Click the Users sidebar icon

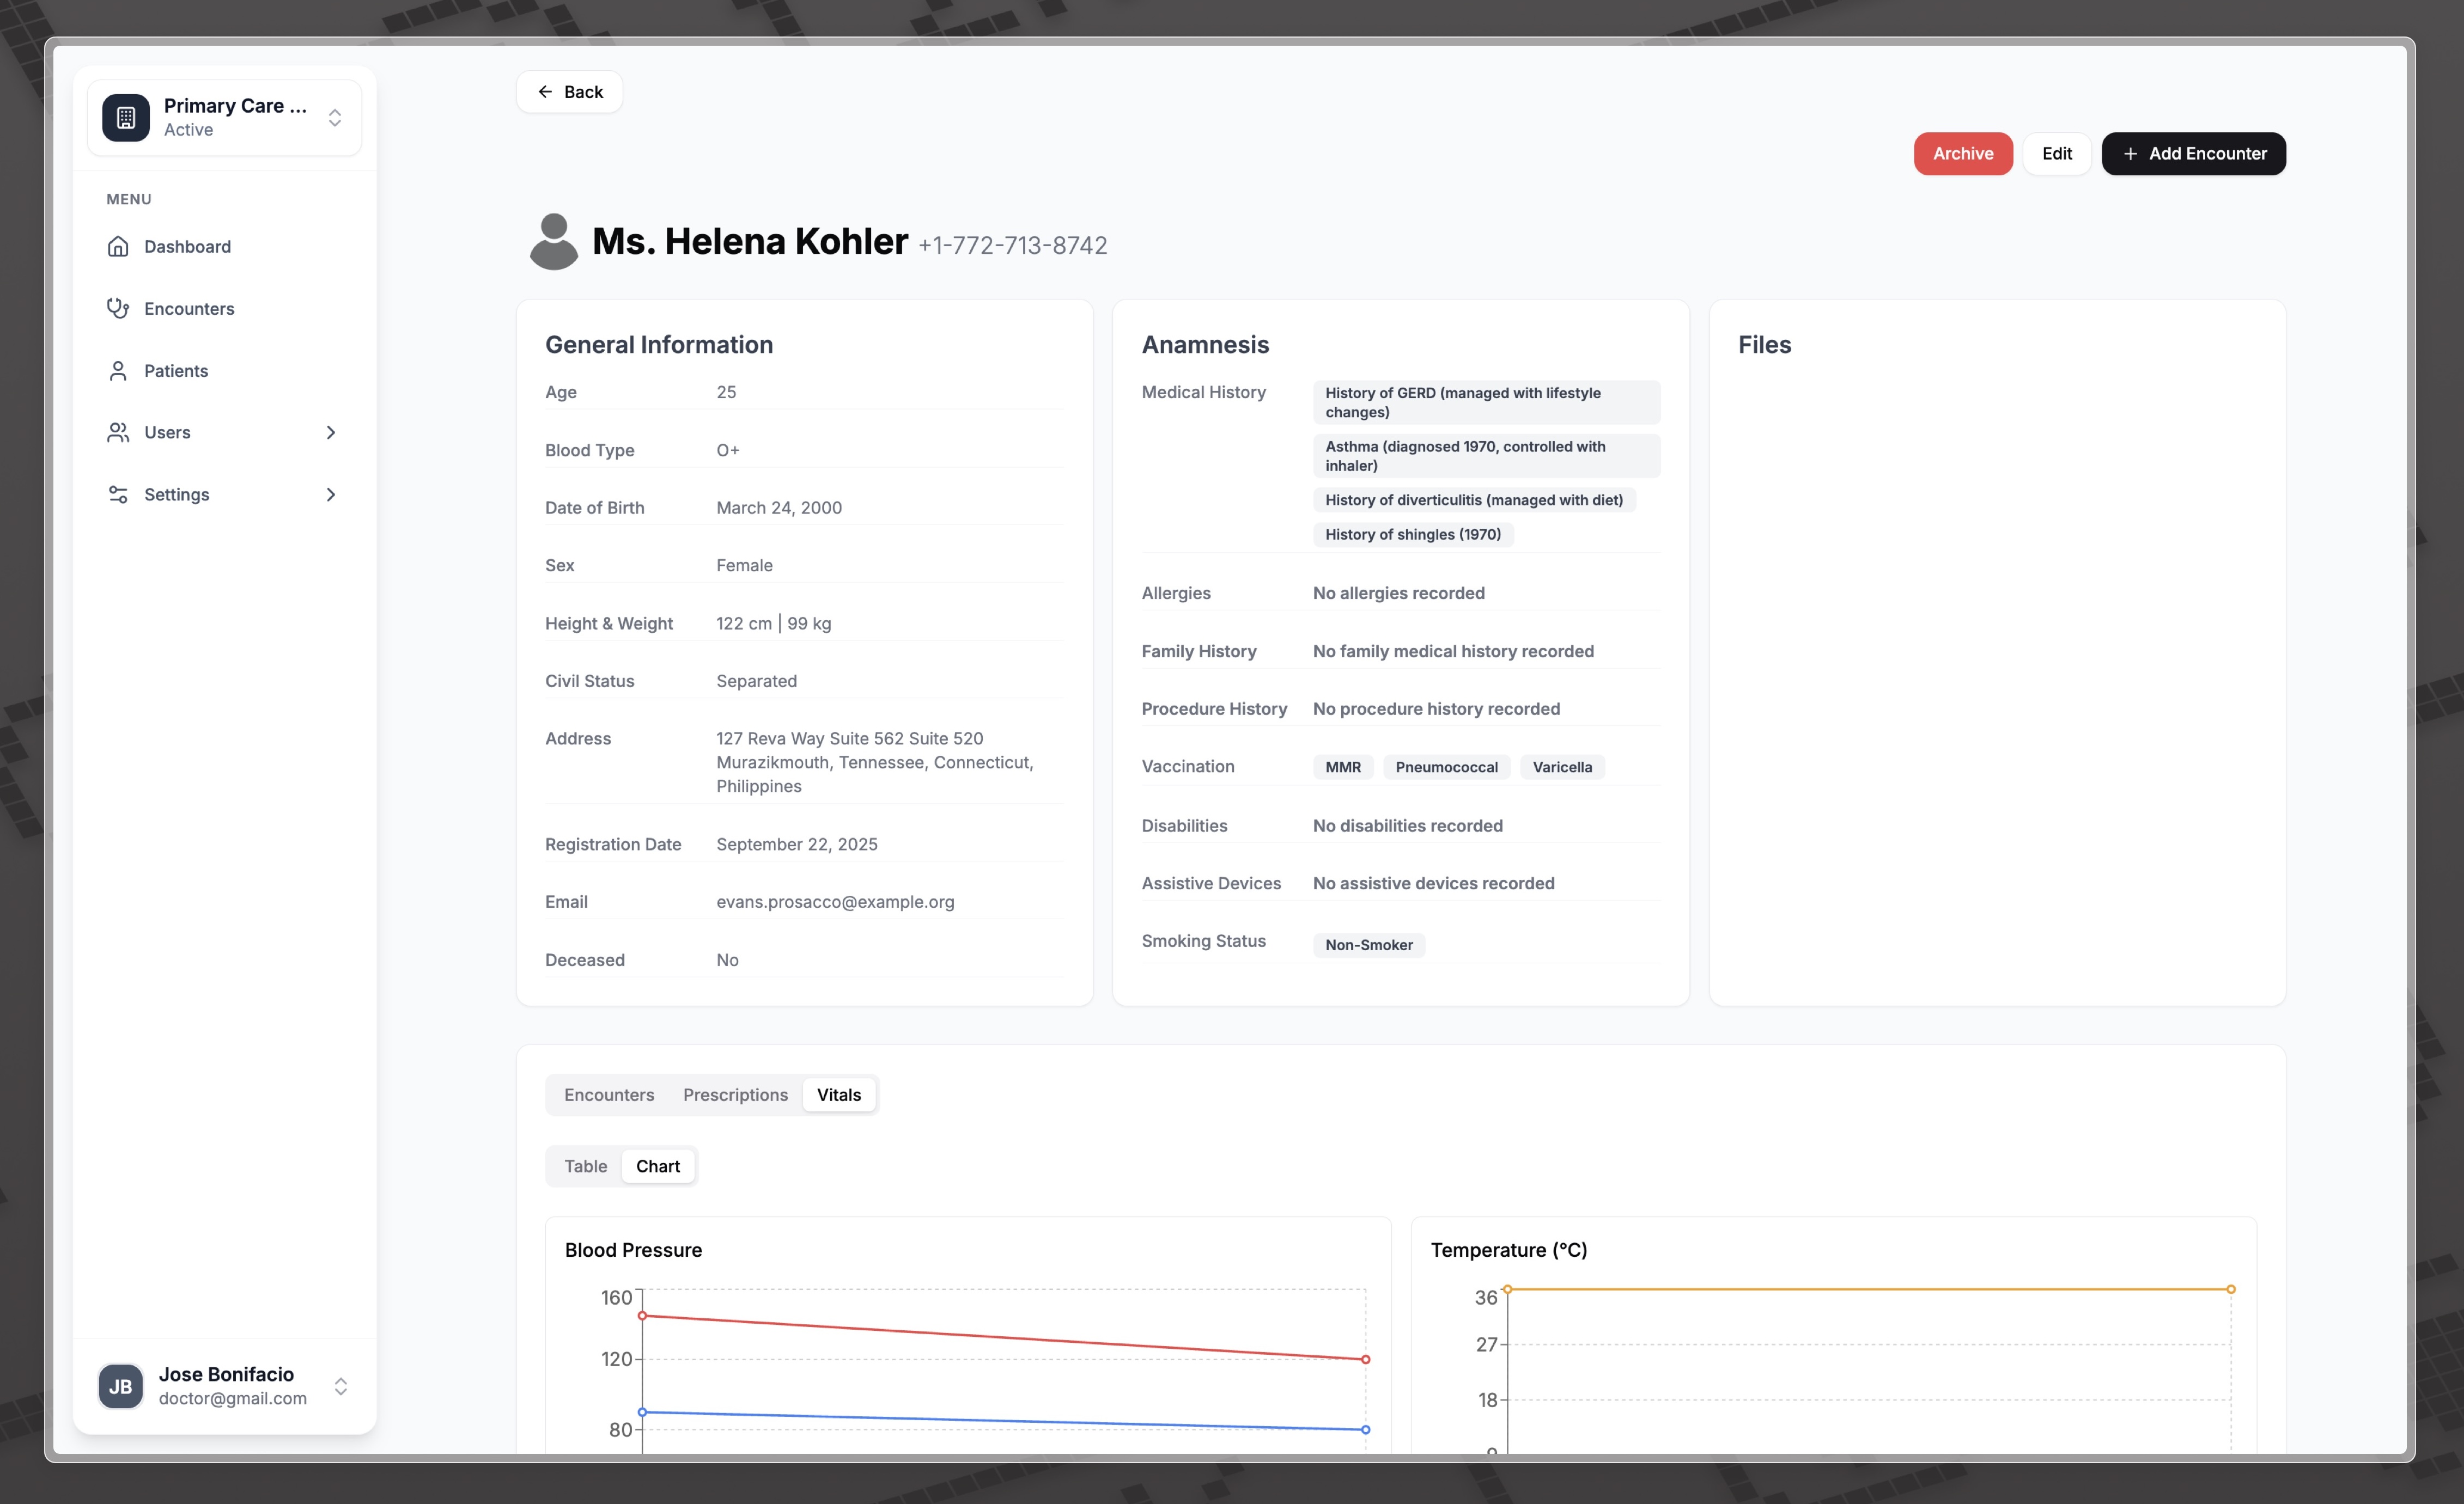[118, 432]
